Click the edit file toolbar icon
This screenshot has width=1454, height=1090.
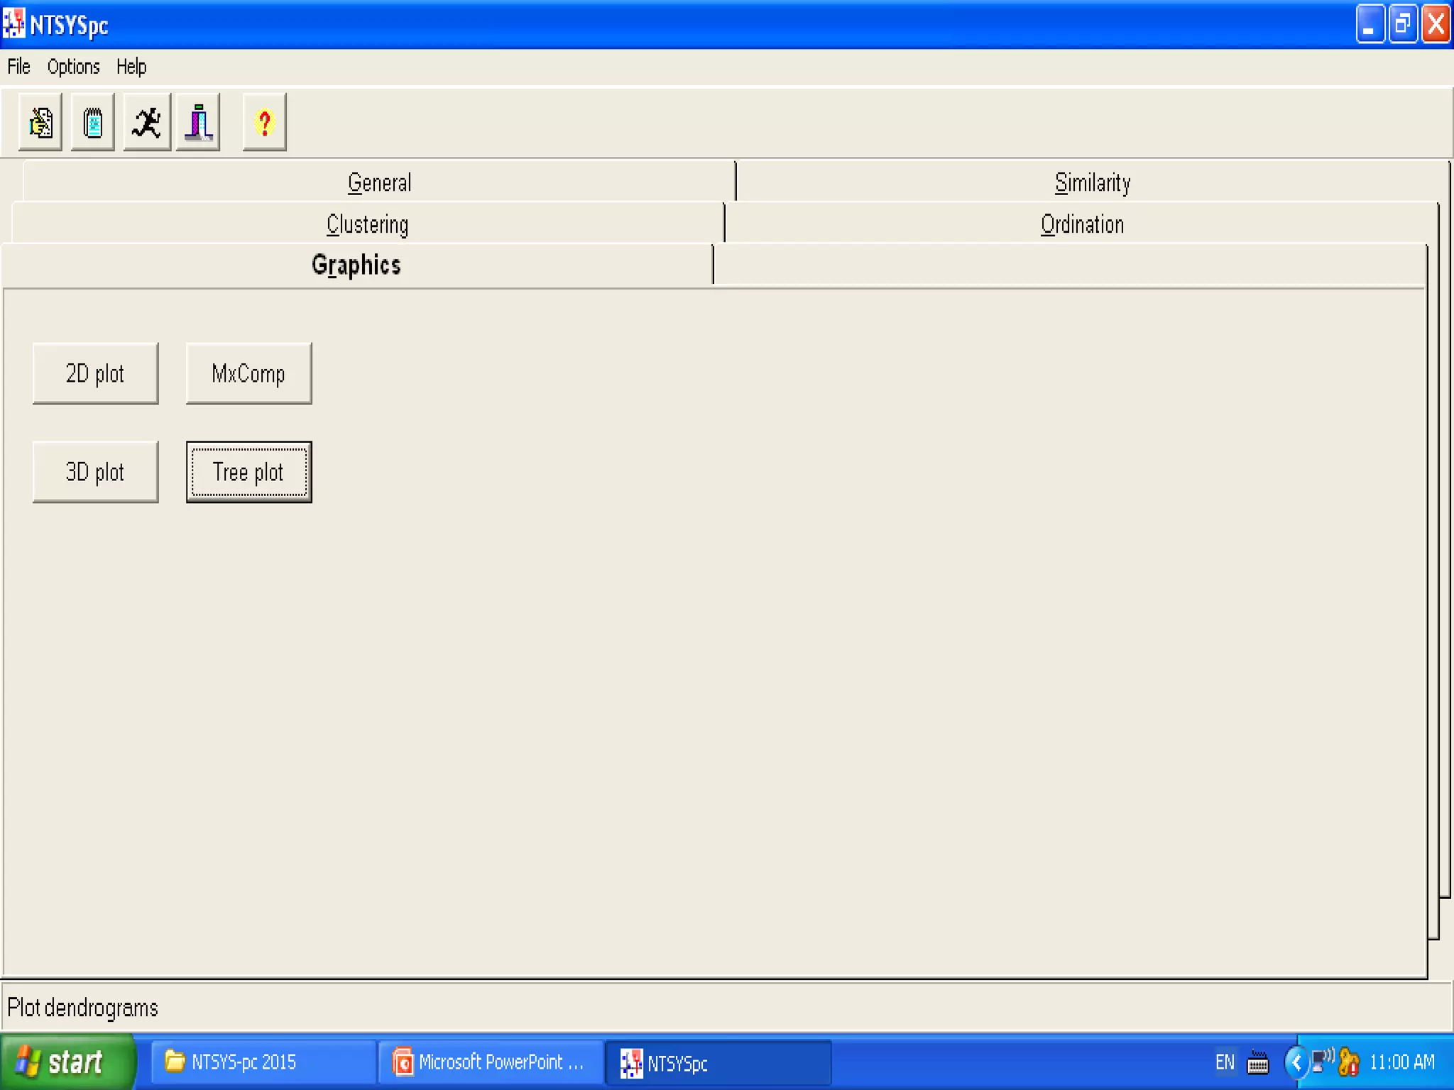(x=40, y=122)
